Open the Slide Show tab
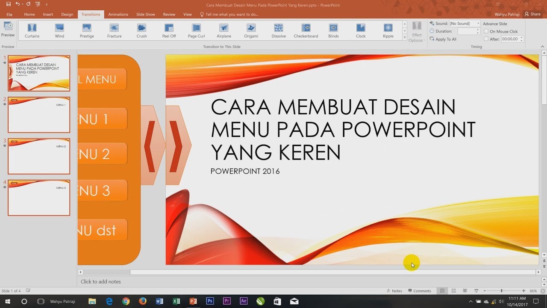547x308 pixels. point(145,14)
